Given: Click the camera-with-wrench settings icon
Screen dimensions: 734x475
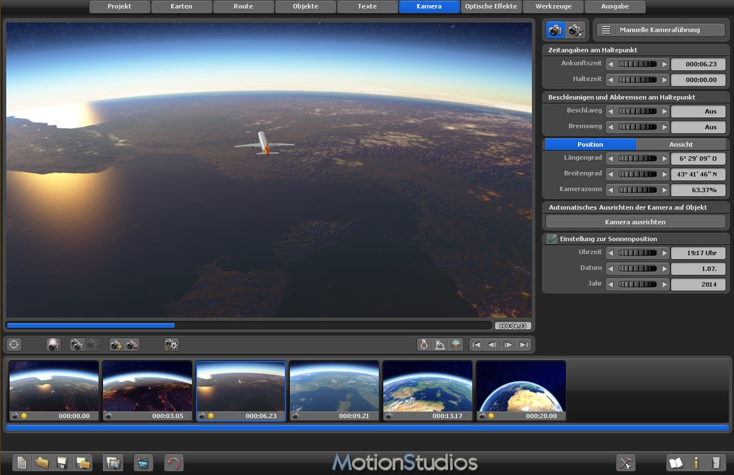Looking at the screenshot, I should 575,30.
